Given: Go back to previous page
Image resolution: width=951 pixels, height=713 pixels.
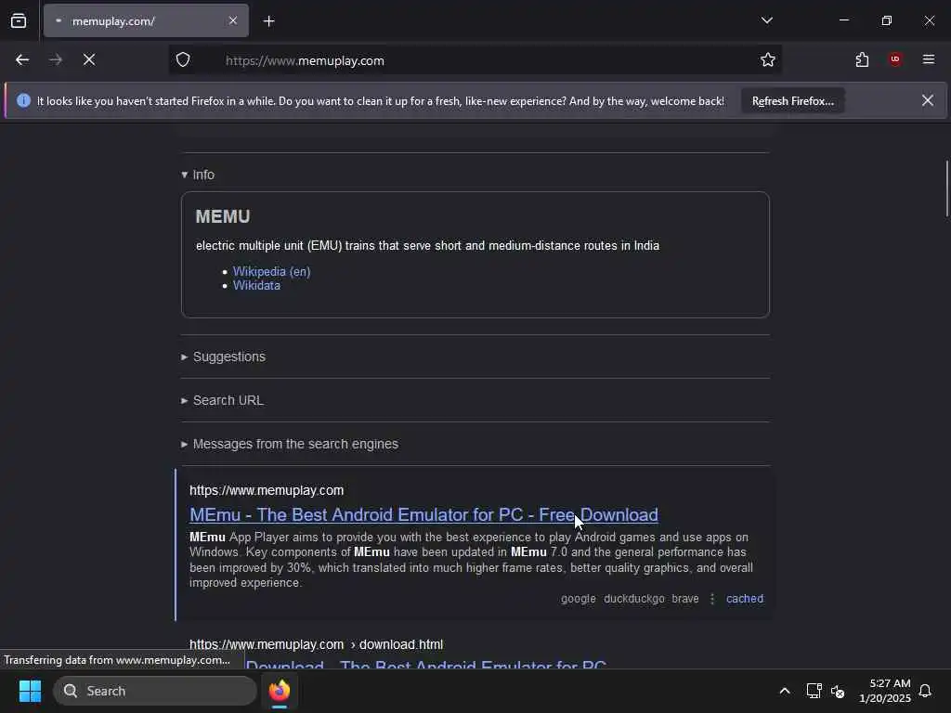Looking at the screenshot, I should coord(22,59).
